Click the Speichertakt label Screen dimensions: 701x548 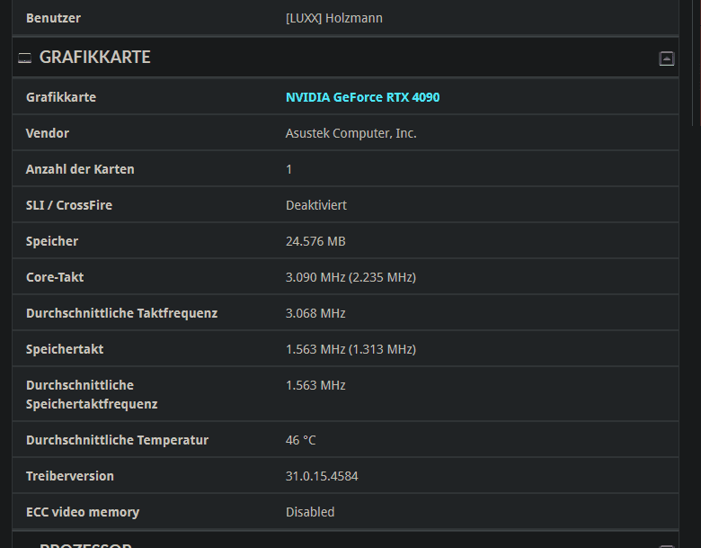tap(65, 349)
